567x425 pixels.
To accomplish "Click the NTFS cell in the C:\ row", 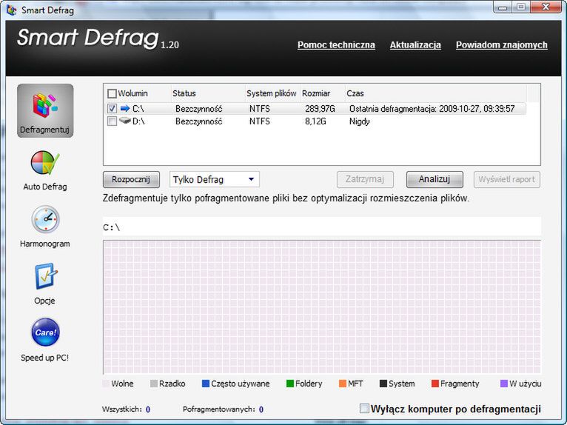I will [x=260, y=109].
